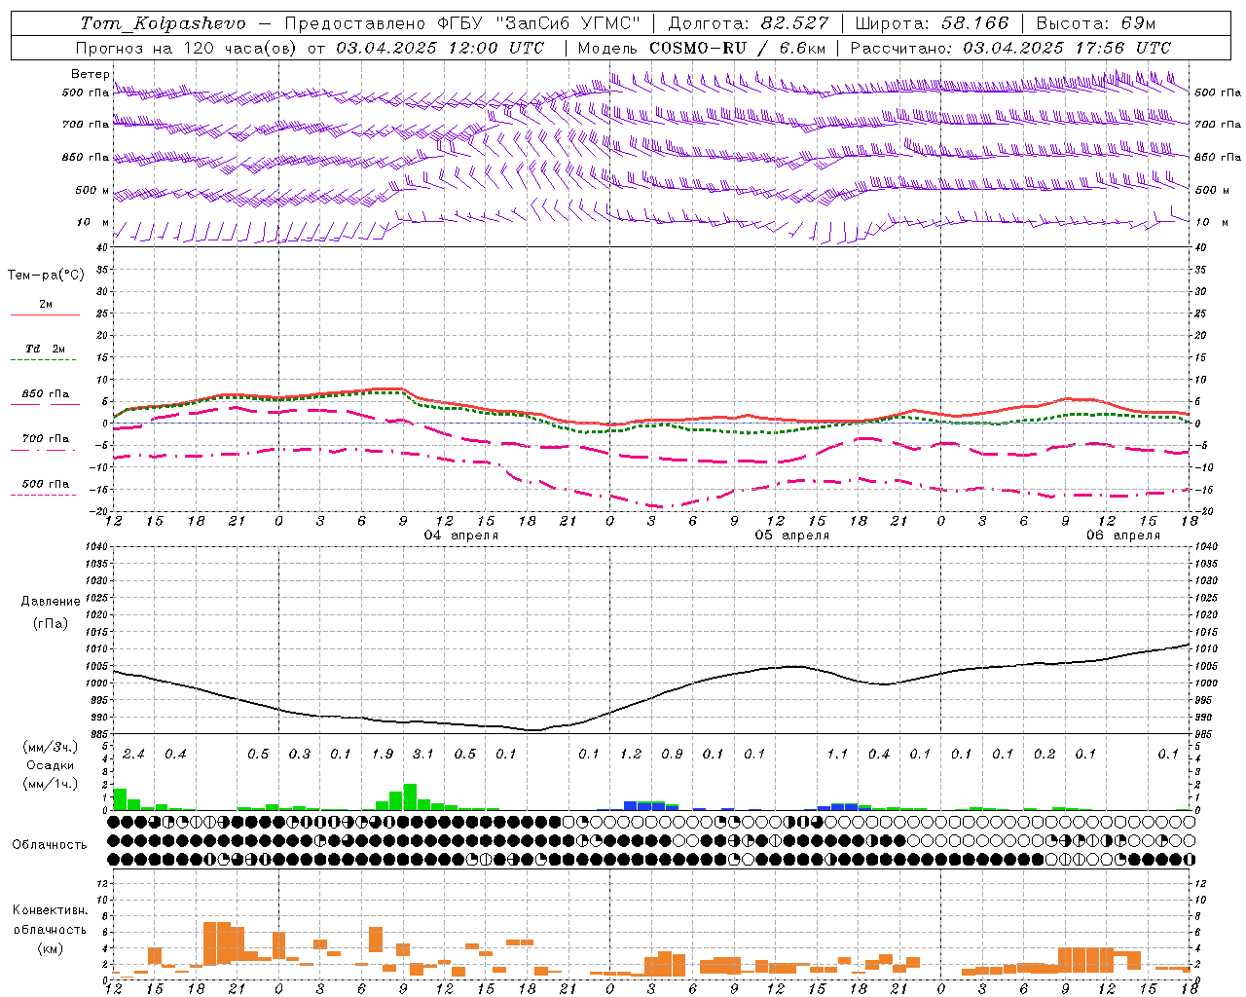
Task: Click the 'Модель COSMO-RU / 6.6км' model label
Action: click(702, 48)
